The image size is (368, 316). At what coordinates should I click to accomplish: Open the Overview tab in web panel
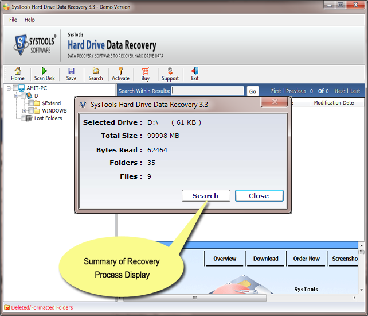225,259
